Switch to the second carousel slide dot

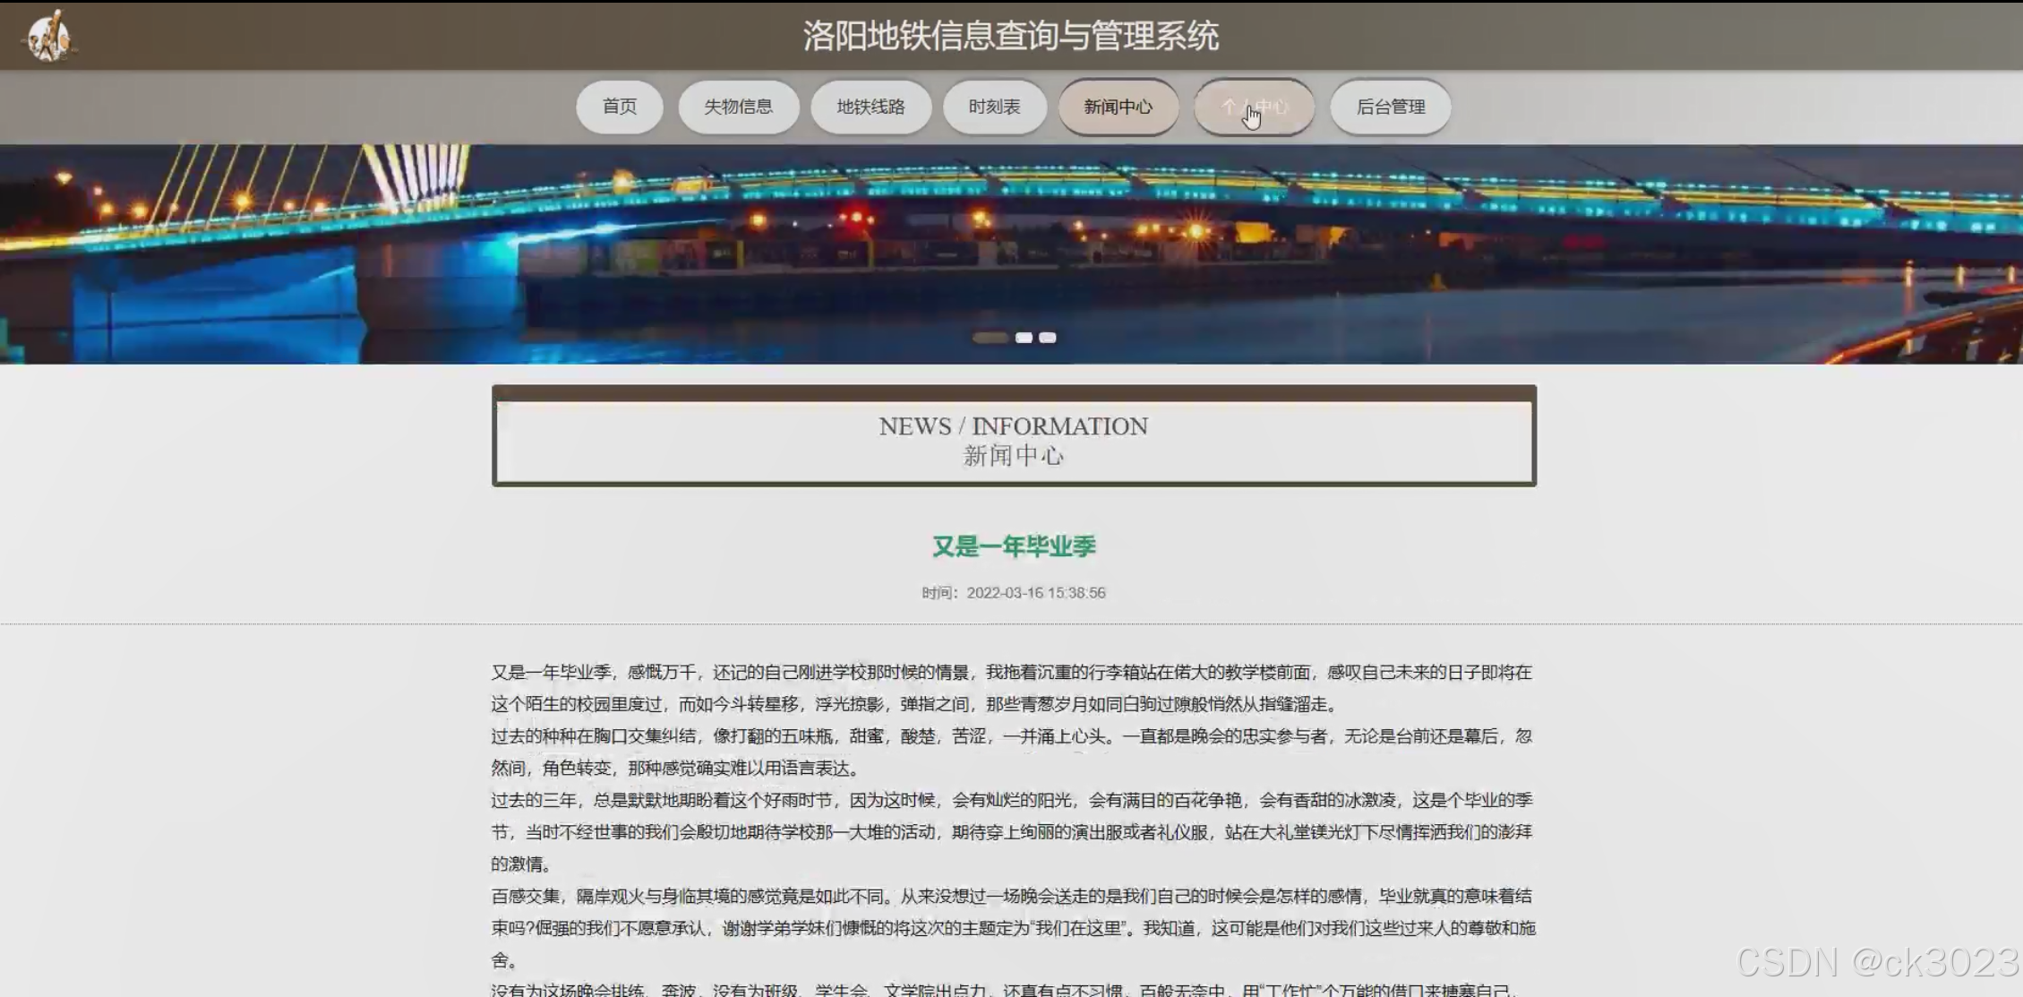point(1024,338)
